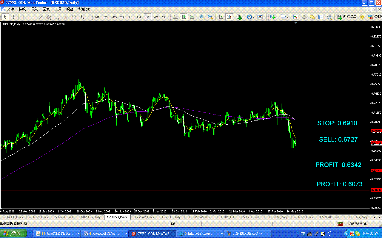Viewport: 382px width, 238px height.
Task: Zoom in on the chart
Action: tap(202, 17)
